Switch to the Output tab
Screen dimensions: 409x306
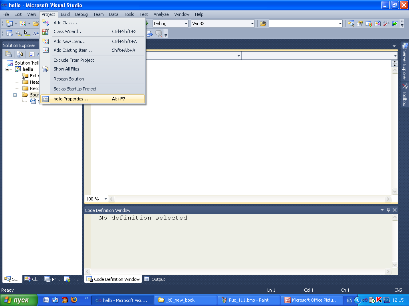[x=155, y=279]
